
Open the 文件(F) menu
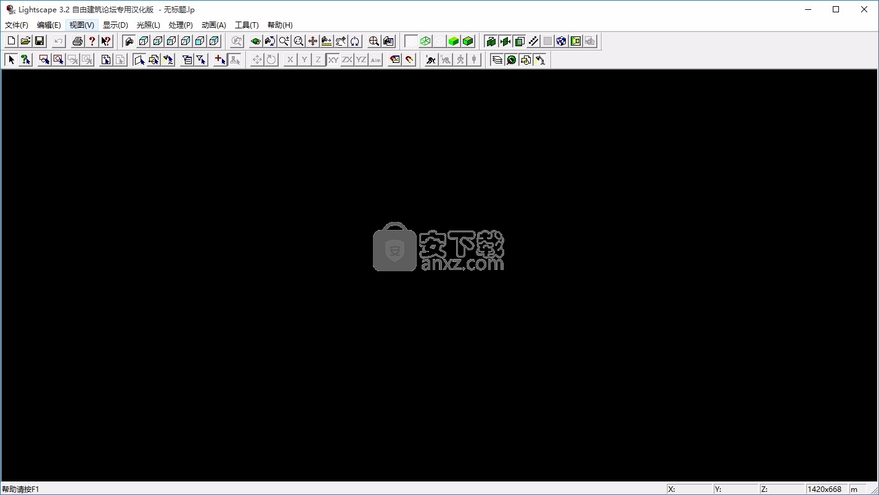[x=17, y=25]
